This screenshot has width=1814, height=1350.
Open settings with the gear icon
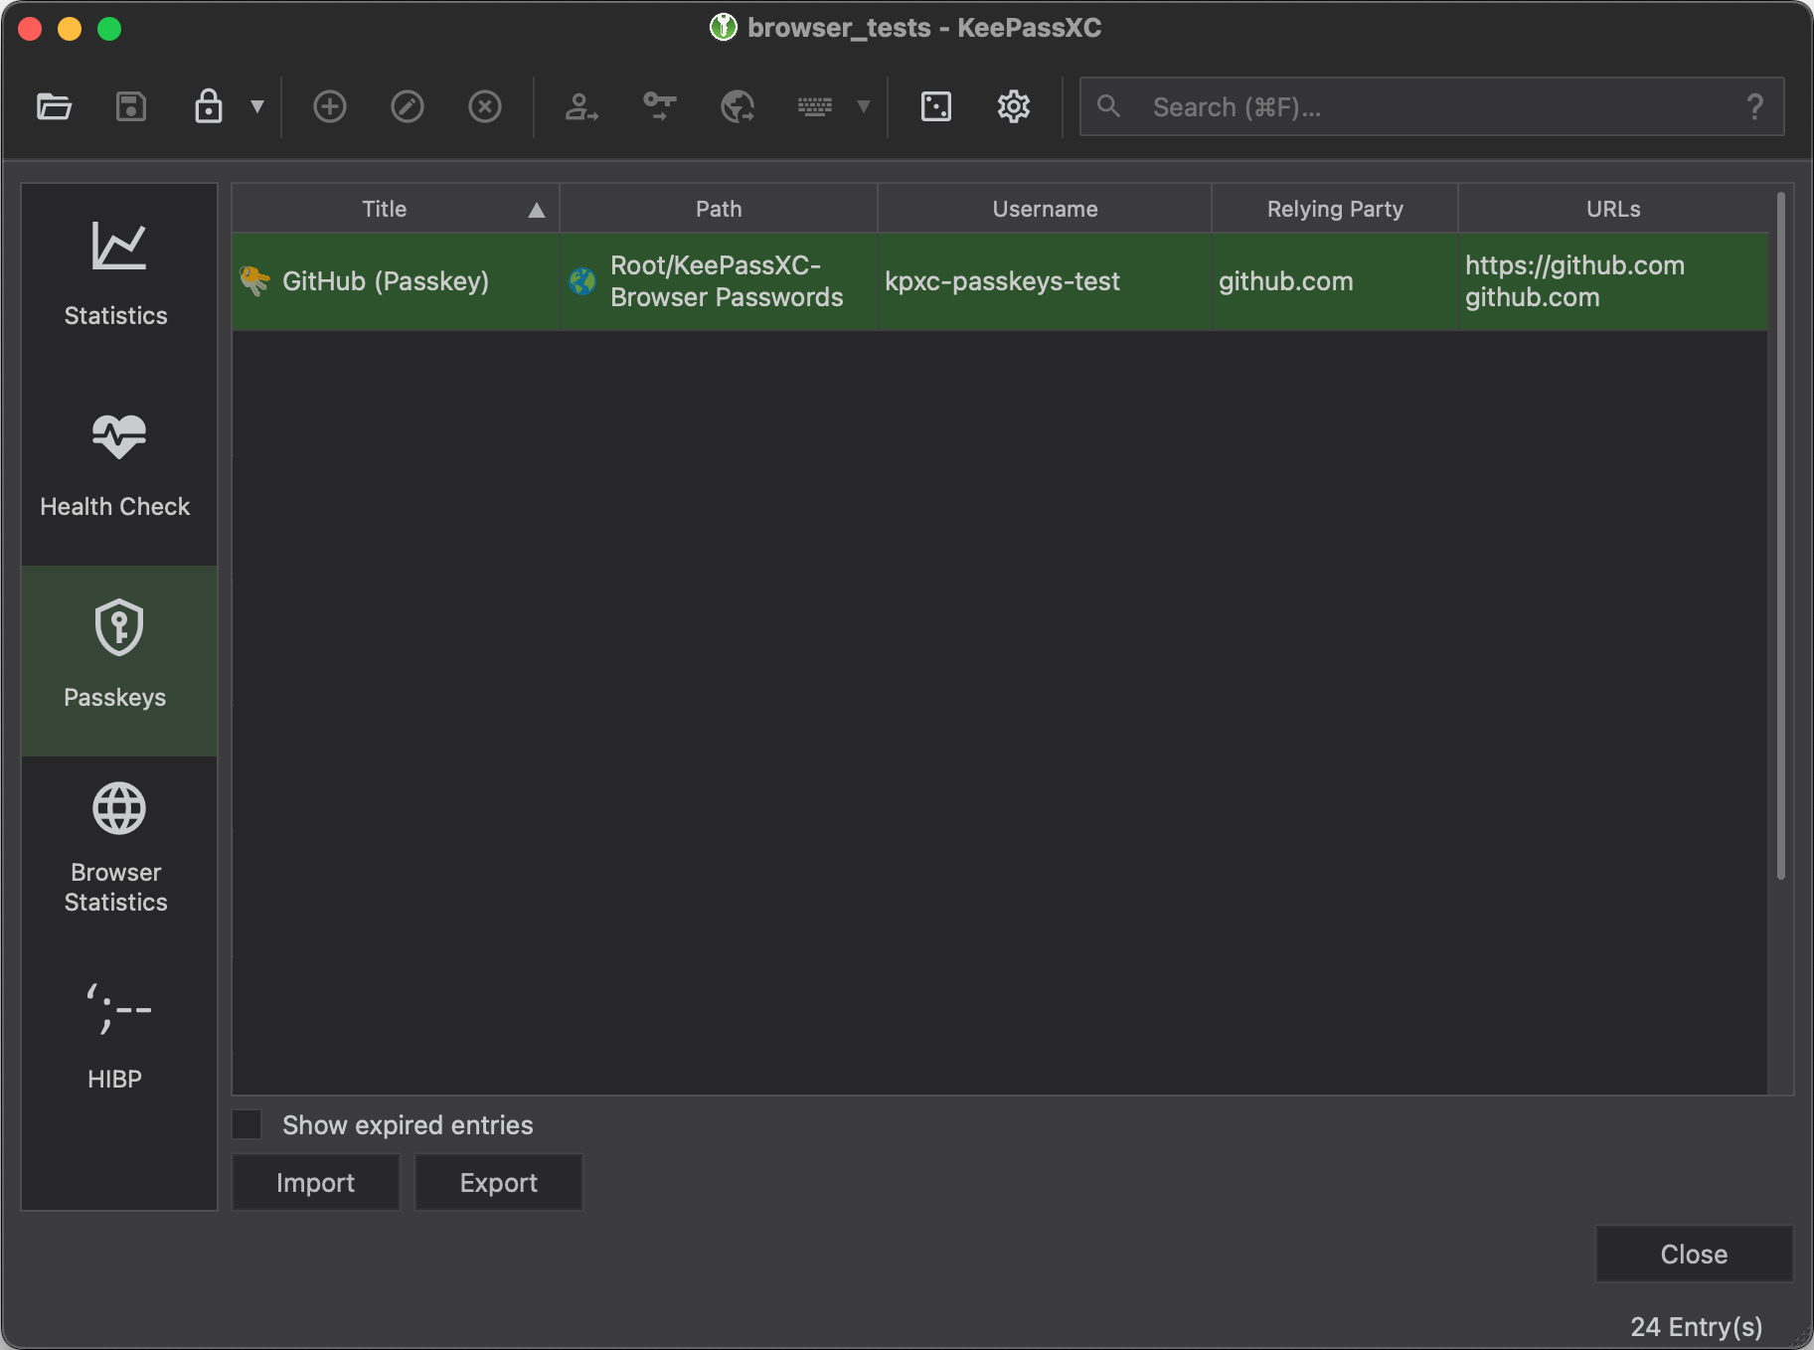[x=1014, y=106]
